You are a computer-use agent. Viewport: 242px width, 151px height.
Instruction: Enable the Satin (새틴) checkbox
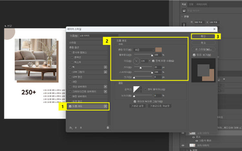(x=70, y=82)
